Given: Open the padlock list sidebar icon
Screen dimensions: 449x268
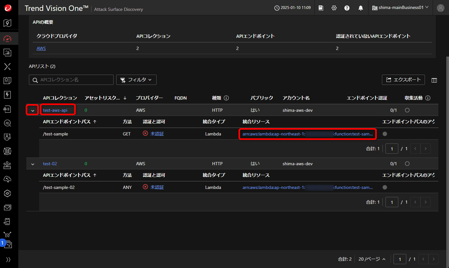Looking at the screenshot, I should coord(7,109).
